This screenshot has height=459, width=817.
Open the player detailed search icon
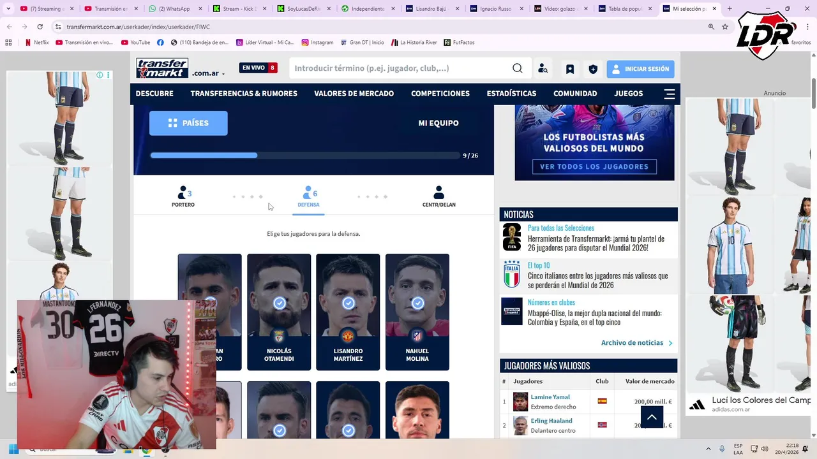[543, 69]
